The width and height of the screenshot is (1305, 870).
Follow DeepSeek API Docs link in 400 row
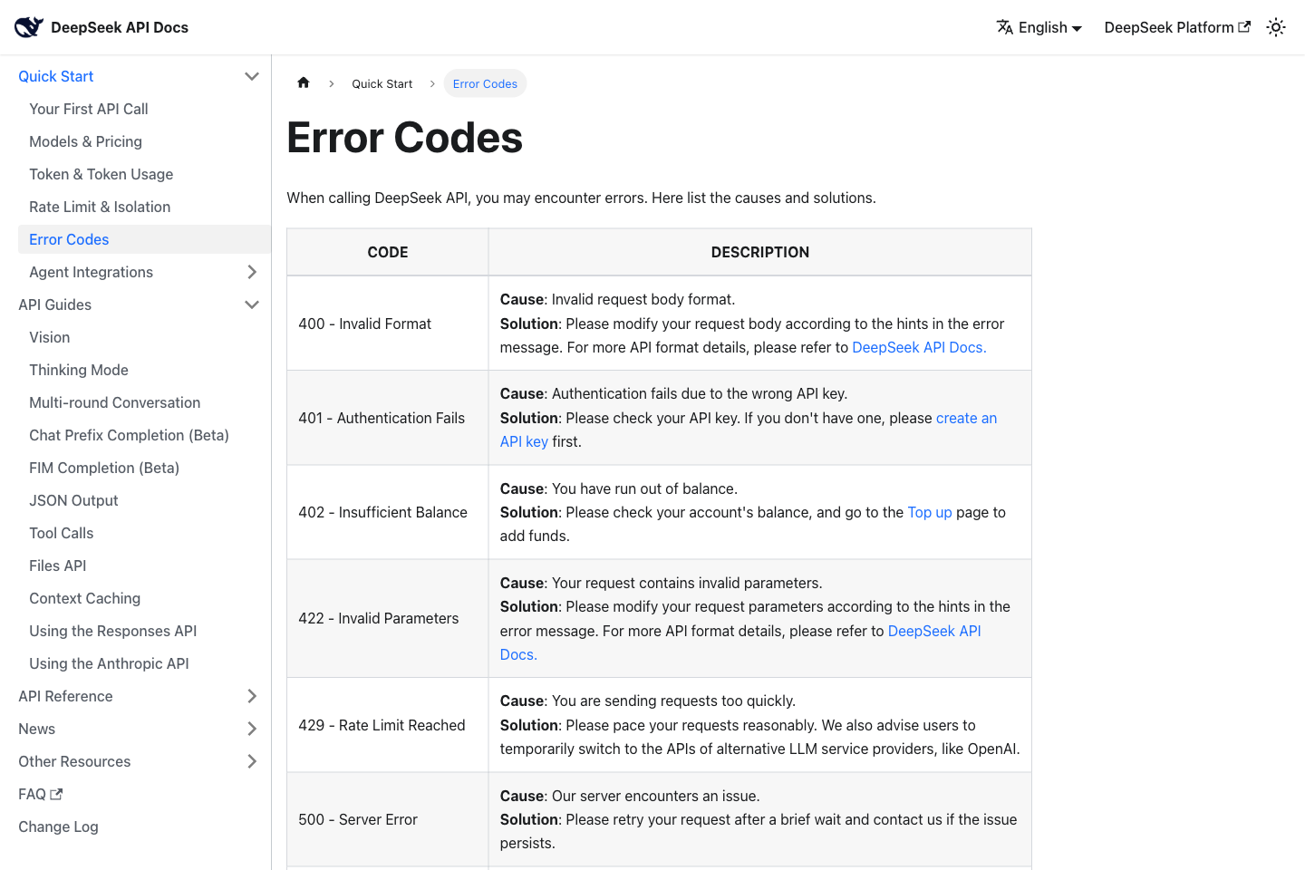click(919, 347)
